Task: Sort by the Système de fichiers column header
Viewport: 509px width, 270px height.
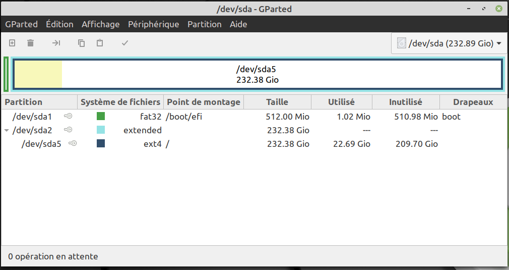Action: 120,102
